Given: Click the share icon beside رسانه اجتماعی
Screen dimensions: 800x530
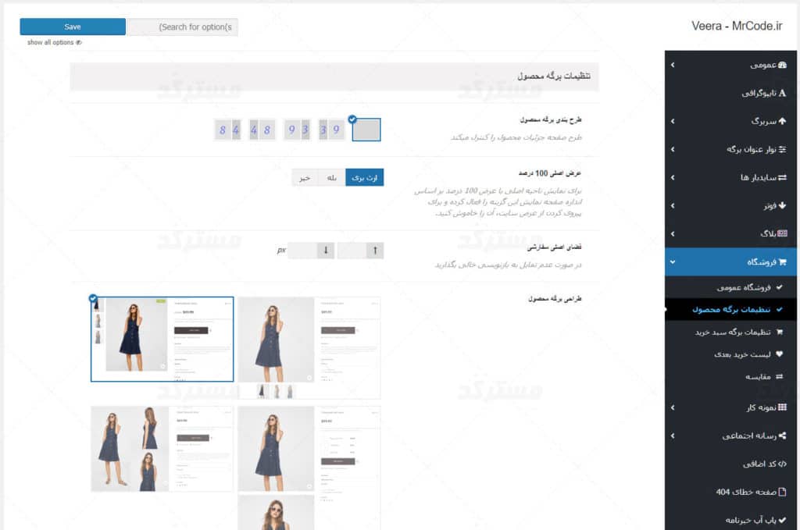Looking at the screenshot, I should (x=782, y=436).
